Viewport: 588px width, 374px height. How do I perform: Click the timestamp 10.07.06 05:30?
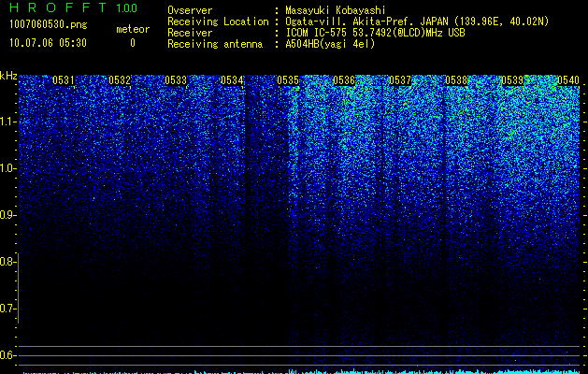point(48,43)
